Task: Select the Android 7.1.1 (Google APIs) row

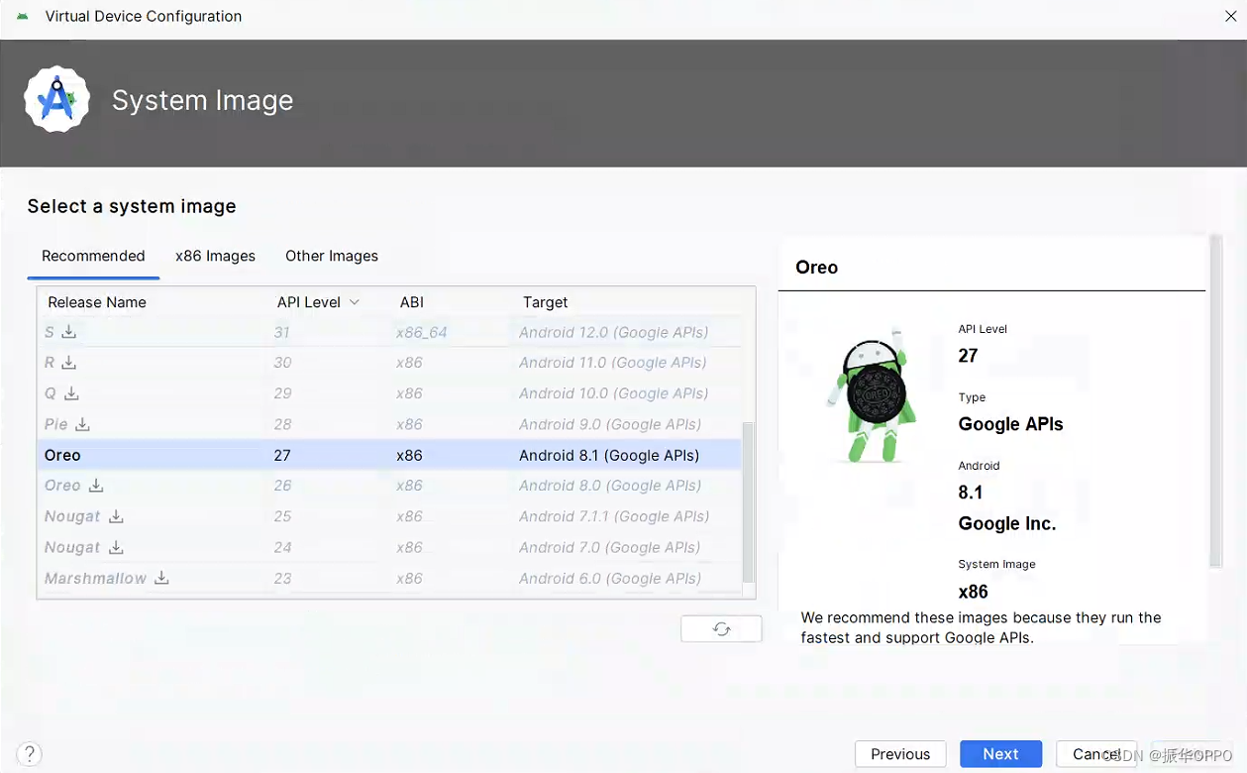Action: [x=389, y=516]
